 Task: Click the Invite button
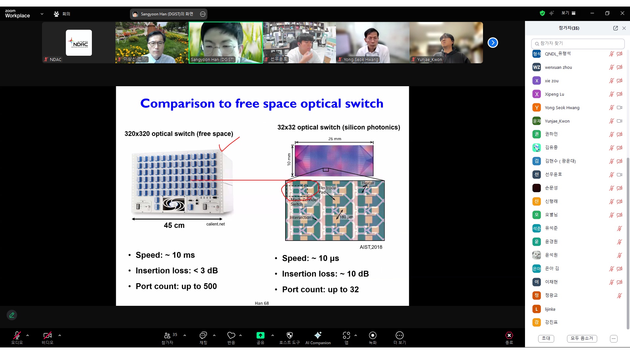[546, 338]
